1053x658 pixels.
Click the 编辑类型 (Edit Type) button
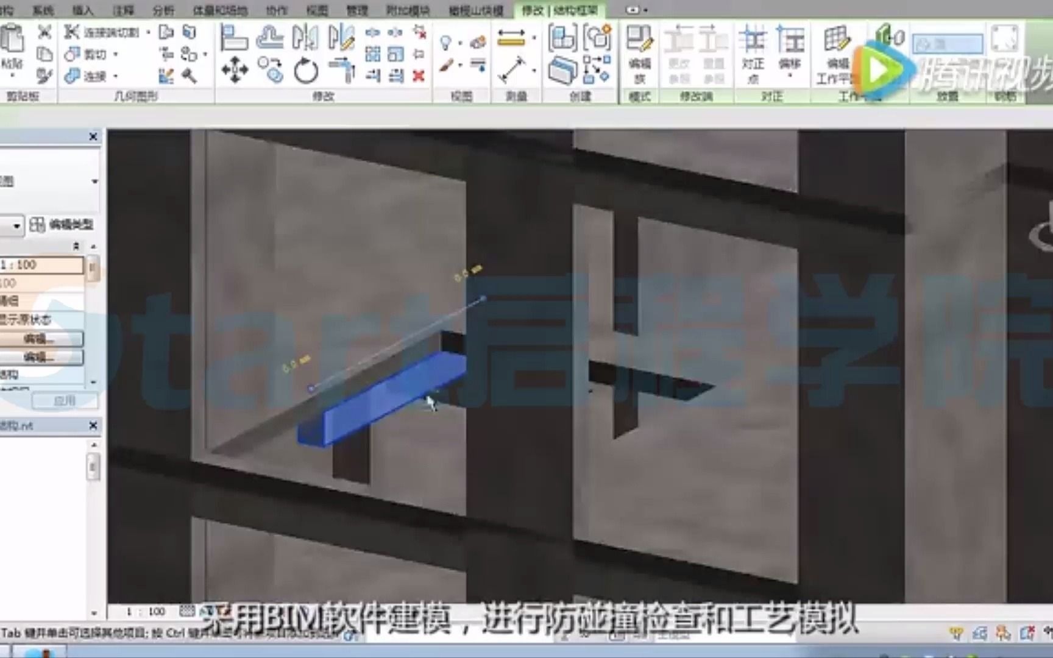click(58, 224)
